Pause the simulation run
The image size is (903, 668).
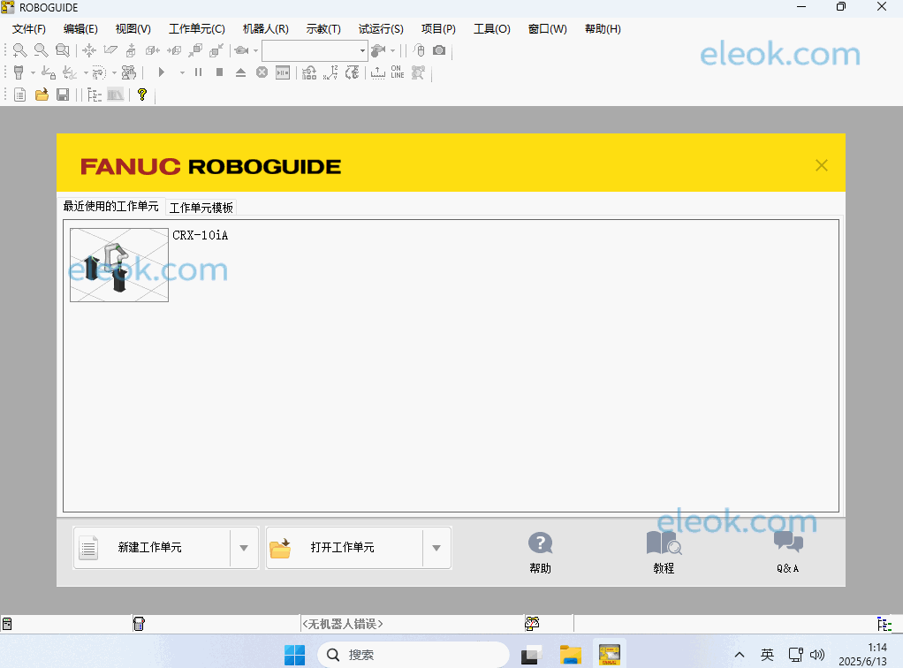198,72
